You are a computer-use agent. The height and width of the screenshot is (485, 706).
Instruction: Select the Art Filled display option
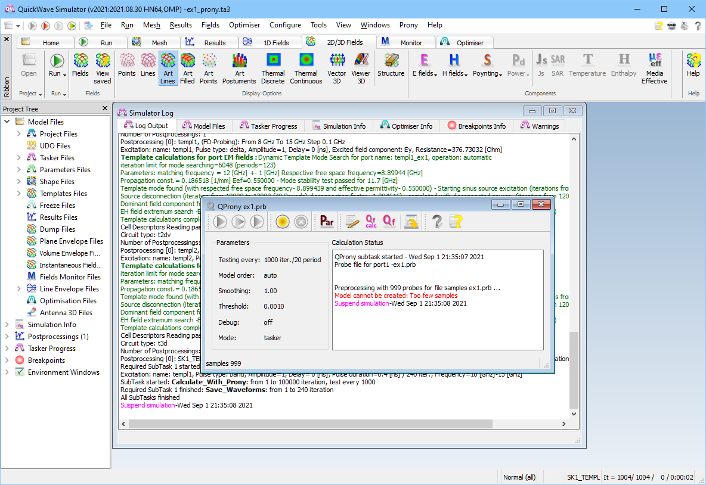click(x=188, y=69)
